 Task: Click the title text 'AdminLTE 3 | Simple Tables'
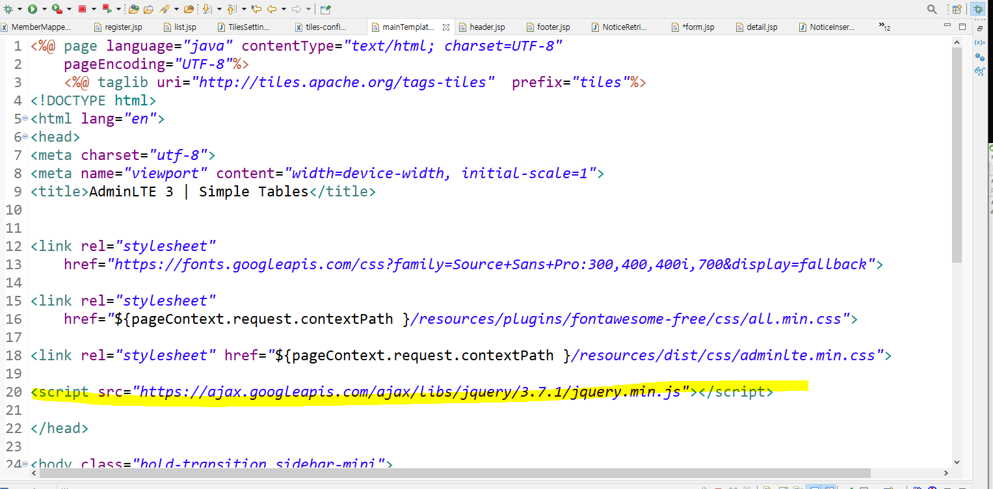click(198, 192)
